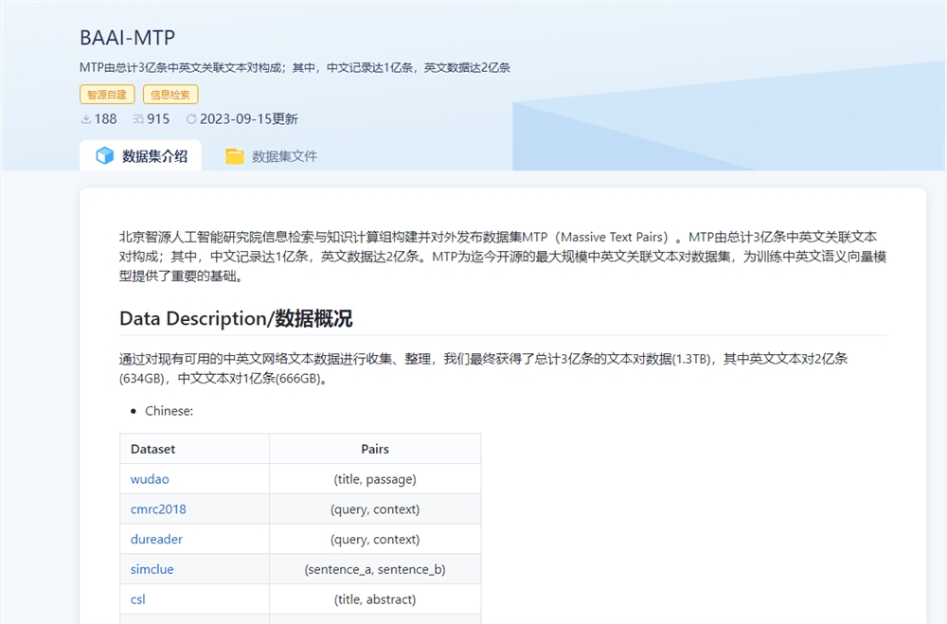This screenshot has width=947, height=624.
Task: Click the view count icon beside 915
Action: tap(138, 119)
